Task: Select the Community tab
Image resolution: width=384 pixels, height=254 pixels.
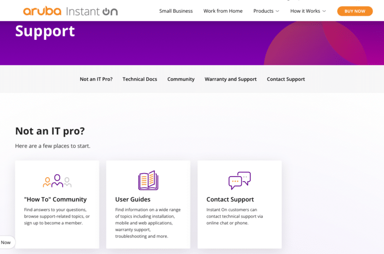Action: coord(181,79)
